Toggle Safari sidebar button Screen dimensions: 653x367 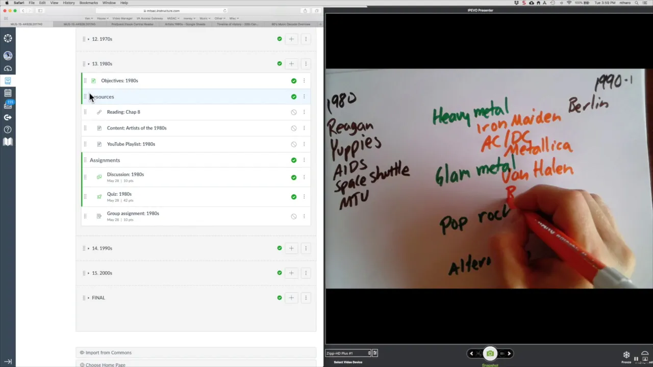click(40, 11)
